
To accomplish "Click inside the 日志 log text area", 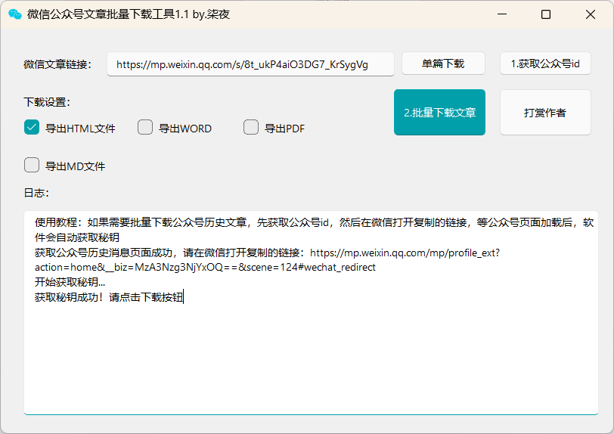I will click(x=311, y=312).
